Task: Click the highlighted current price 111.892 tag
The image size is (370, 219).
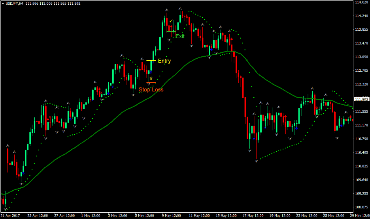Action: [361, 99]
